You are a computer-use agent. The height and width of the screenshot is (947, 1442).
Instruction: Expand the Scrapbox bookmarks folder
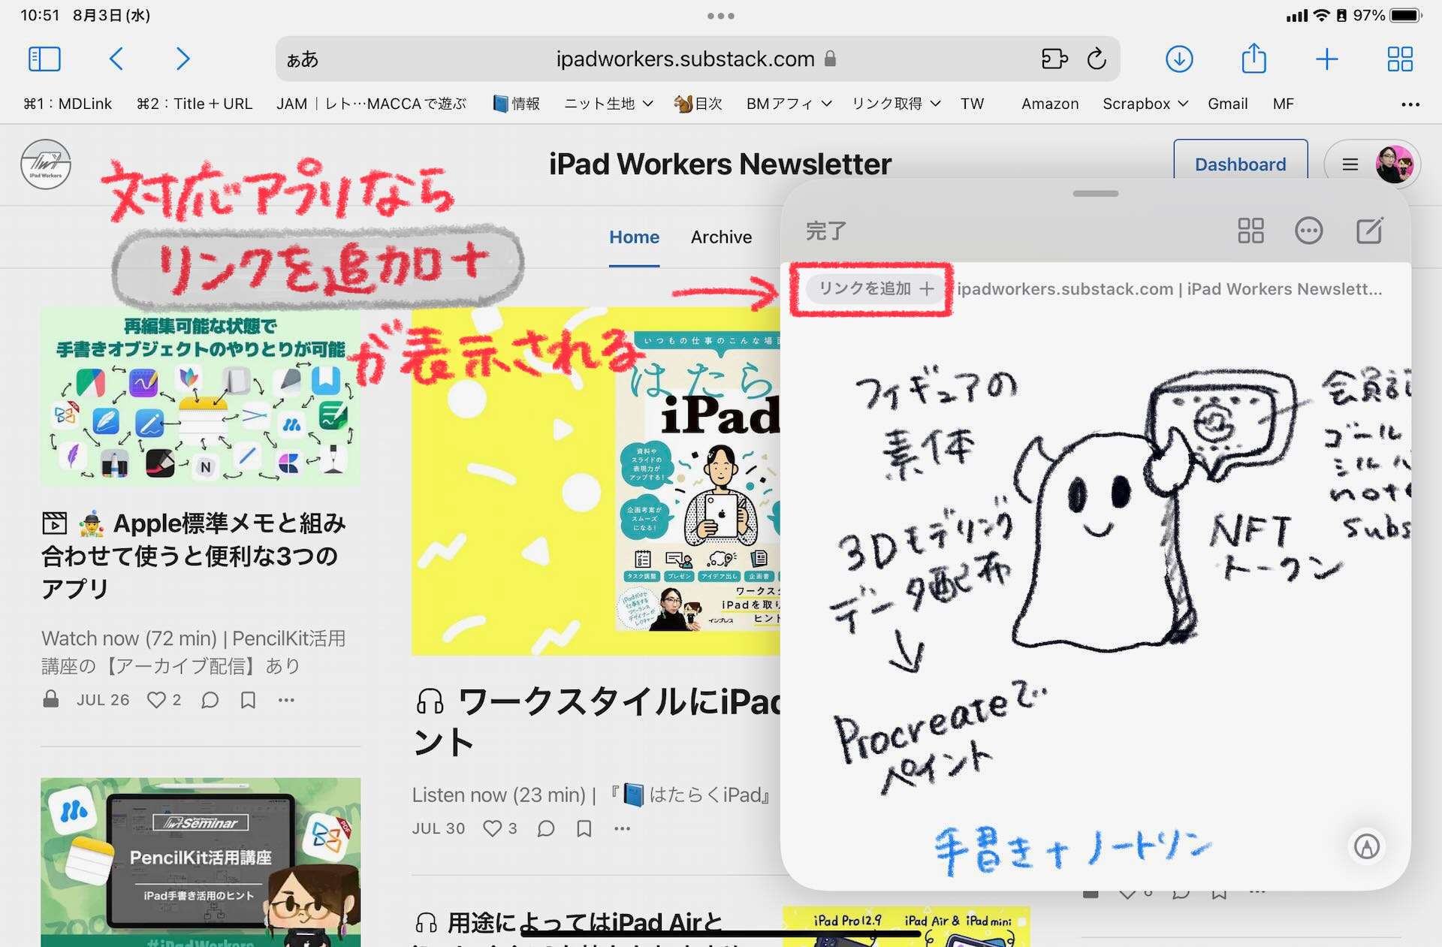[1145, 104]
